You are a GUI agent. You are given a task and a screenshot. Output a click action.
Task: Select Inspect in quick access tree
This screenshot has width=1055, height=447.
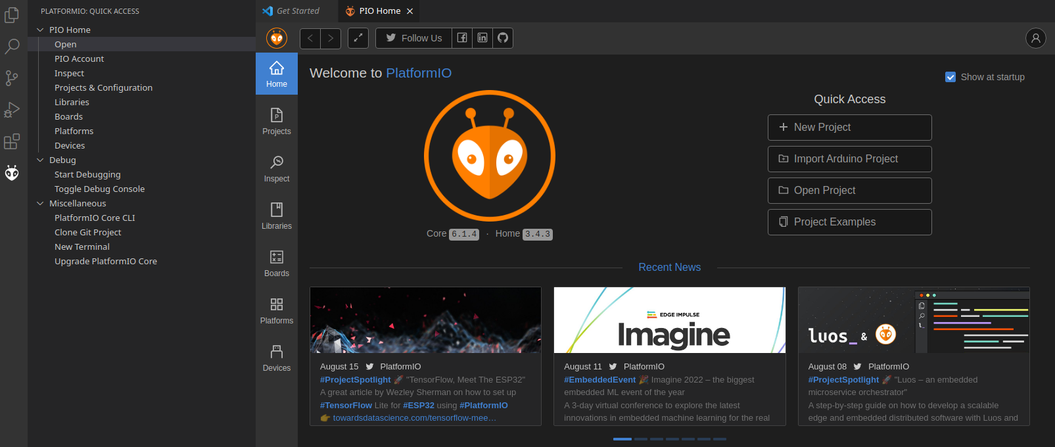tap(141, 73)
